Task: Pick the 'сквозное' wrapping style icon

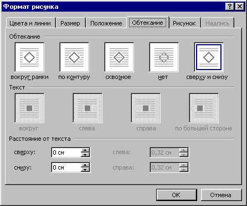Action: (x=119, y=57)
